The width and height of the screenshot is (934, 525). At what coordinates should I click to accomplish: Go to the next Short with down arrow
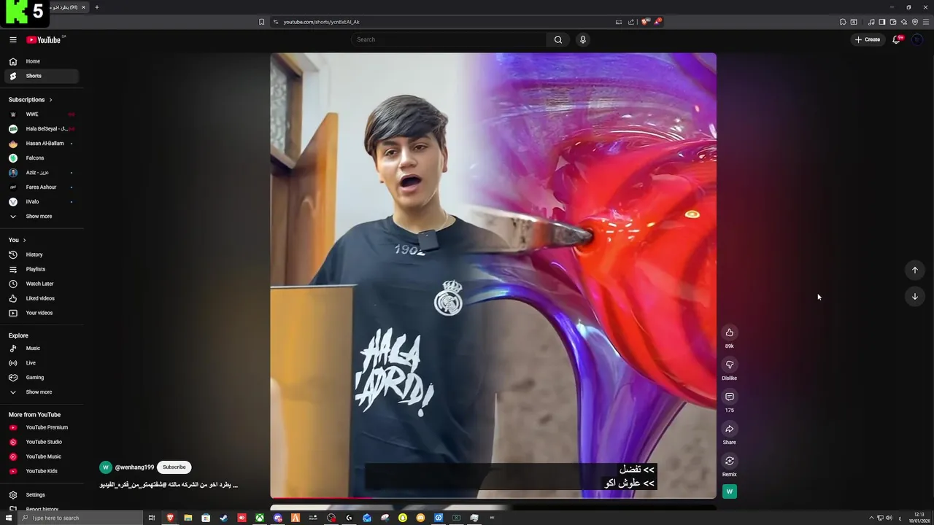pyautogui.click(x=915, y=296)
